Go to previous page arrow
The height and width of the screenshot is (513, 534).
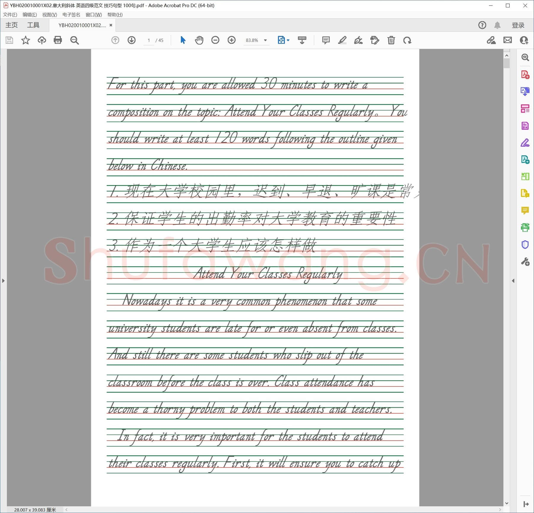[115, 40]
